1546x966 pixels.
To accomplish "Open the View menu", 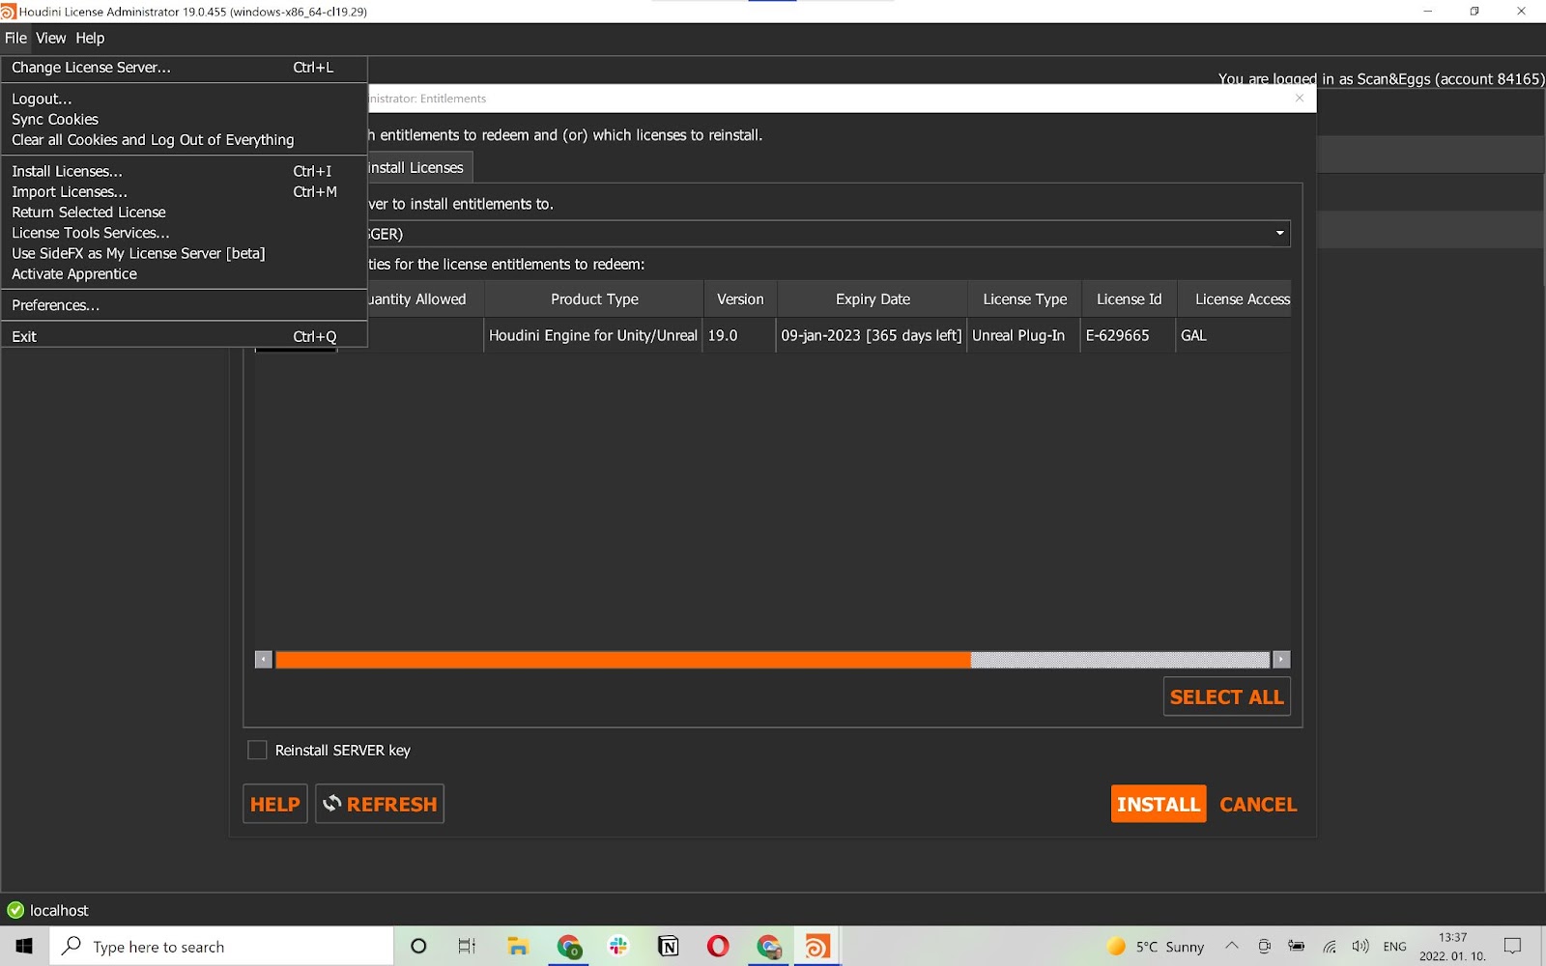I will (51, 38).
